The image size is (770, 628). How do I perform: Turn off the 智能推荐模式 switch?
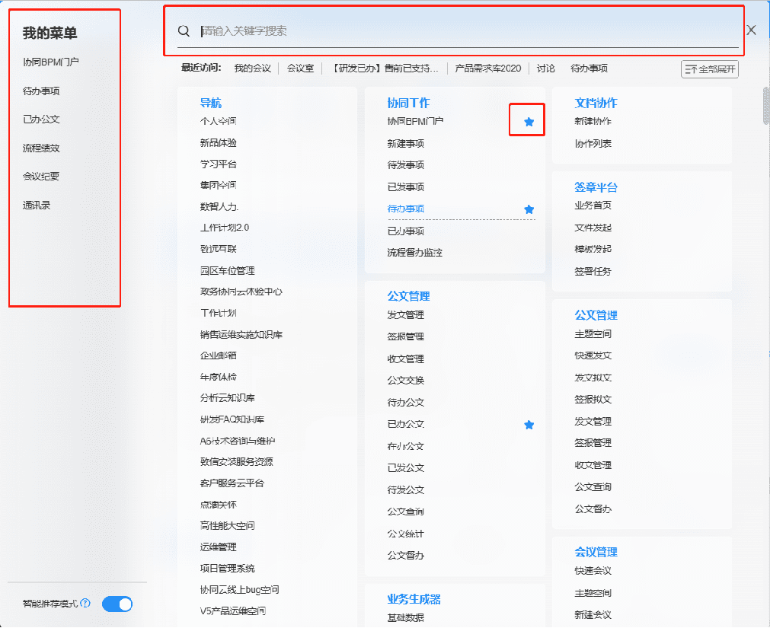pos(117,604)
